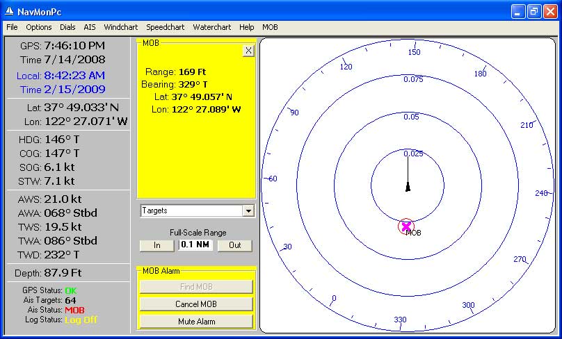Mute the MOB alarm
The width and height of the screenshot is (562, 339).
tap(196, 322)
